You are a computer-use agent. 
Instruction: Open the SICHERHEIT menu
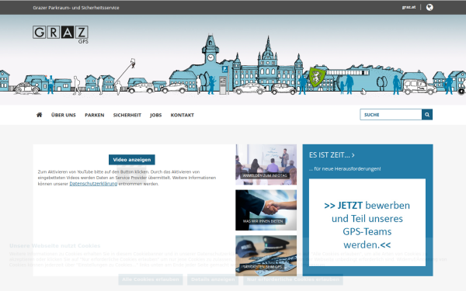[x=127, y=115]
